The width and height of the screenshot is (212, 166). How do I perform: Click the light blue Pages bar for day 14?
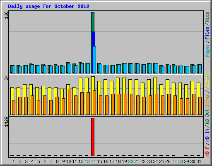(x=94, y=60)
